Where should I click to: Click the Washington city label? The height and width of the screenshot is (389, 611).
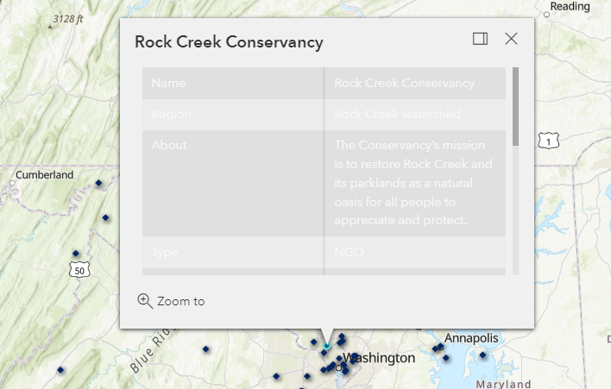click(378, 357)
